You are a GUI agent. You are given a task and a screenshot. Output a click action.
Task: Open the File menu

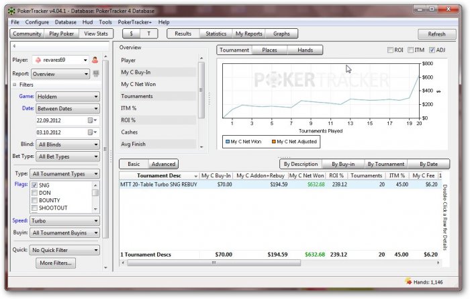coord(15,22)
